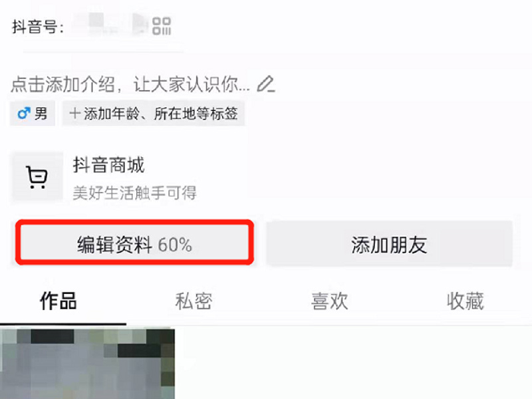Image resolution: width=532 pixels, height=399 pixels.
Task: Click the 抖音号 label text
Action: (x=38, y=27)
